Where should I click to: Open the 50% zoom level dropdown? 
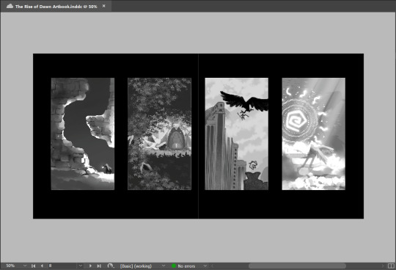(25, 266)
